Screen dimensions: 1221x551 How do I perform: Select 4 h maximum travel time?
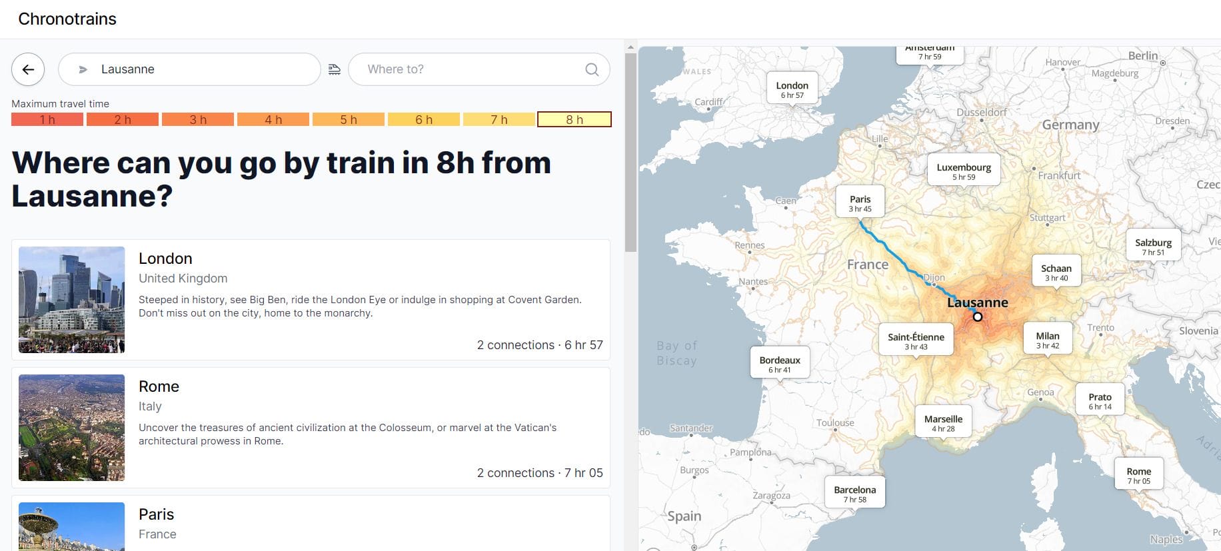[x=273, y=119]
